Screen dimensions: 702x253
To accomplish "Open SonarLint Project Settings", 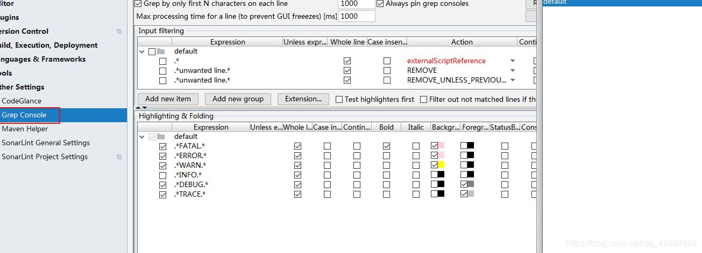I will (x=45, y=157).
